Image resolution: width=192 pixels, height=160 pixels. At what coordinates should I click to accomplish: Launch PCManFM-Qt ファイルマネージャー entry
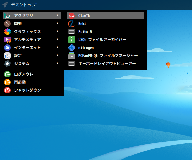[105, 56]
